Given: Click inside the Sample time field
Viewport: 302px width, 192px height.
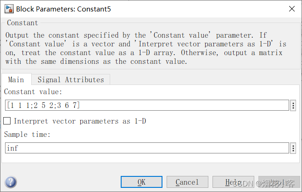Looking at the screenshot, I should click(147, 148).
